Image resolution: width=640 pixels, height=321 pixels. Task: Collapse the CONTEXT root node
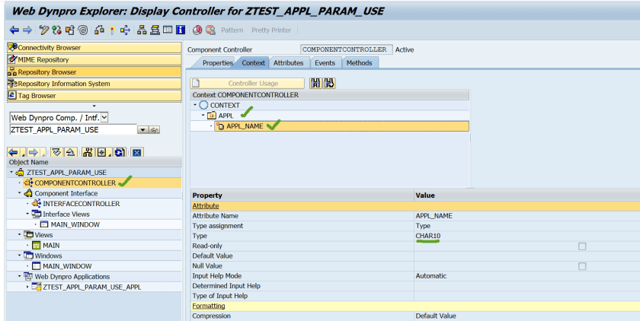(195, 105)
